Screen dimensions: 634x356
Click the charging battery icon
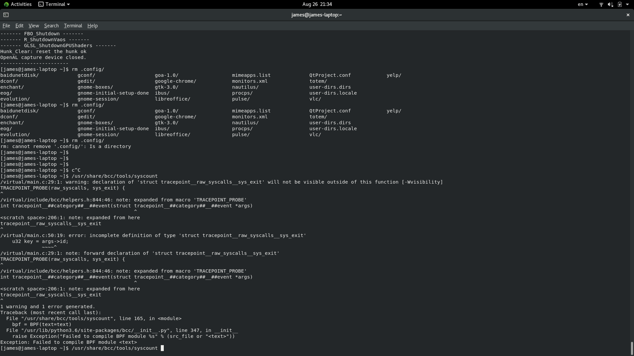click(619, 4)
